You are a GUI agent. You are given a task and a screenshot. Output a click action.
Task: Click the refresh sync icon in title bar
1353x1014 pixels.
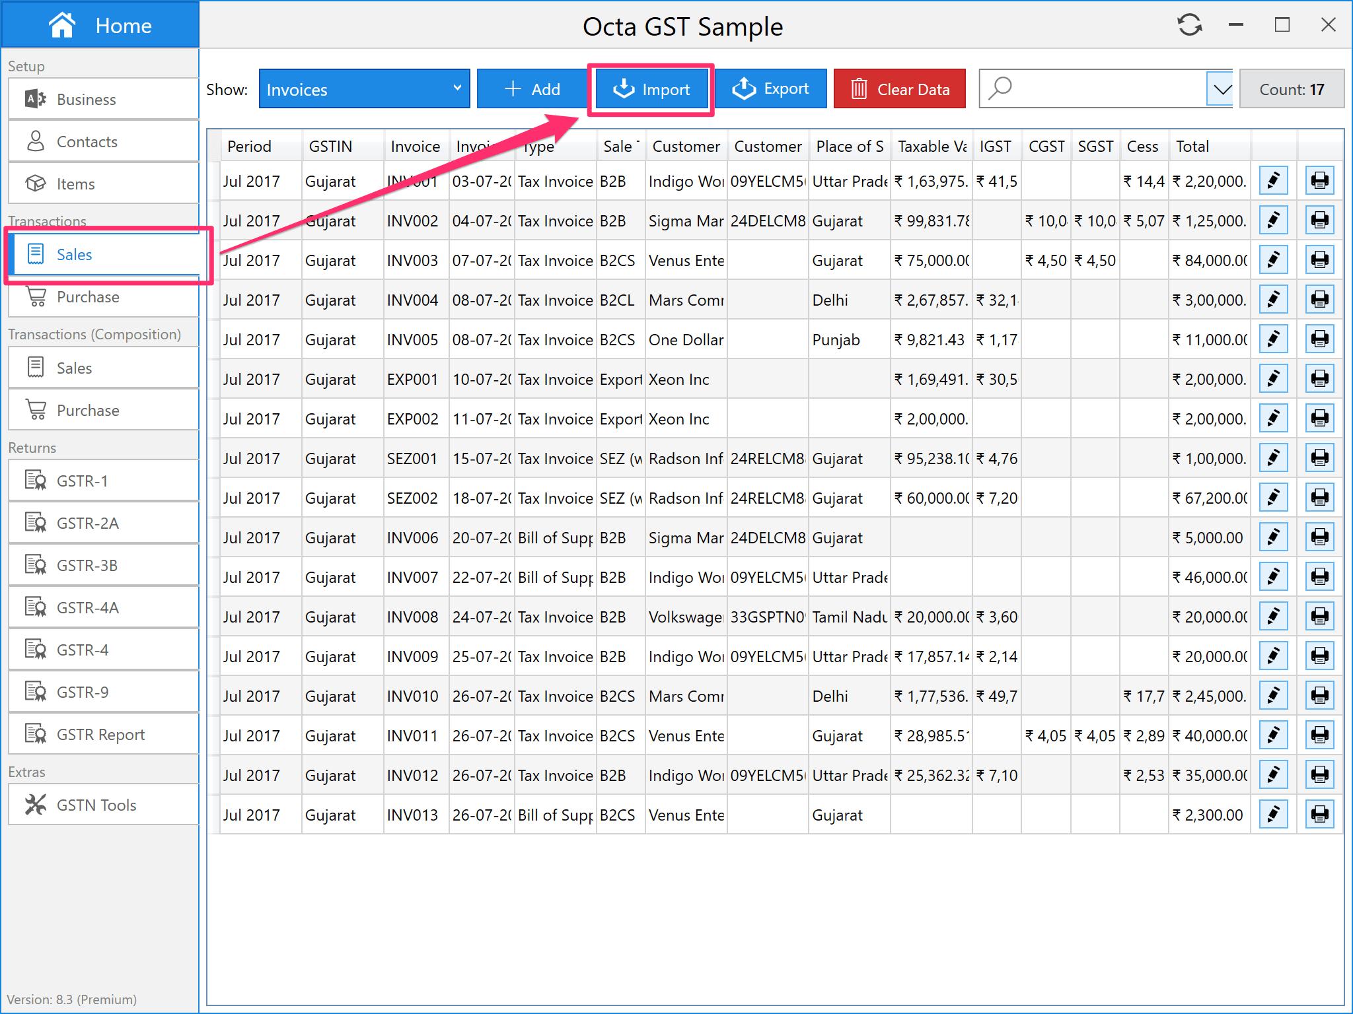point(1189,25)
